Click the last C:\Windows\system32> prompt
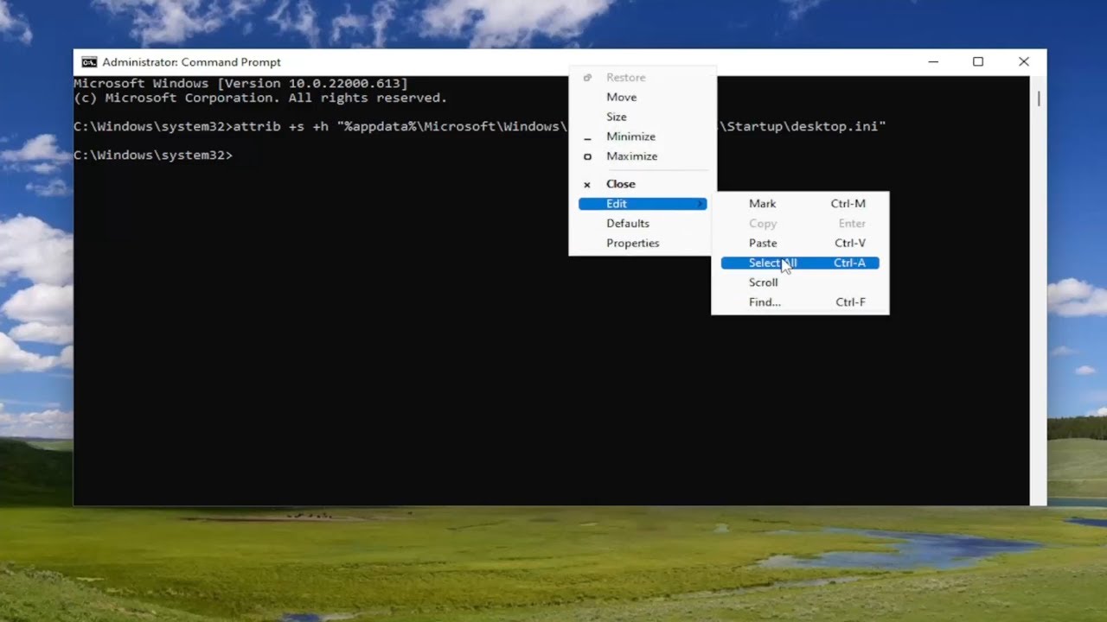 (153, 155)
